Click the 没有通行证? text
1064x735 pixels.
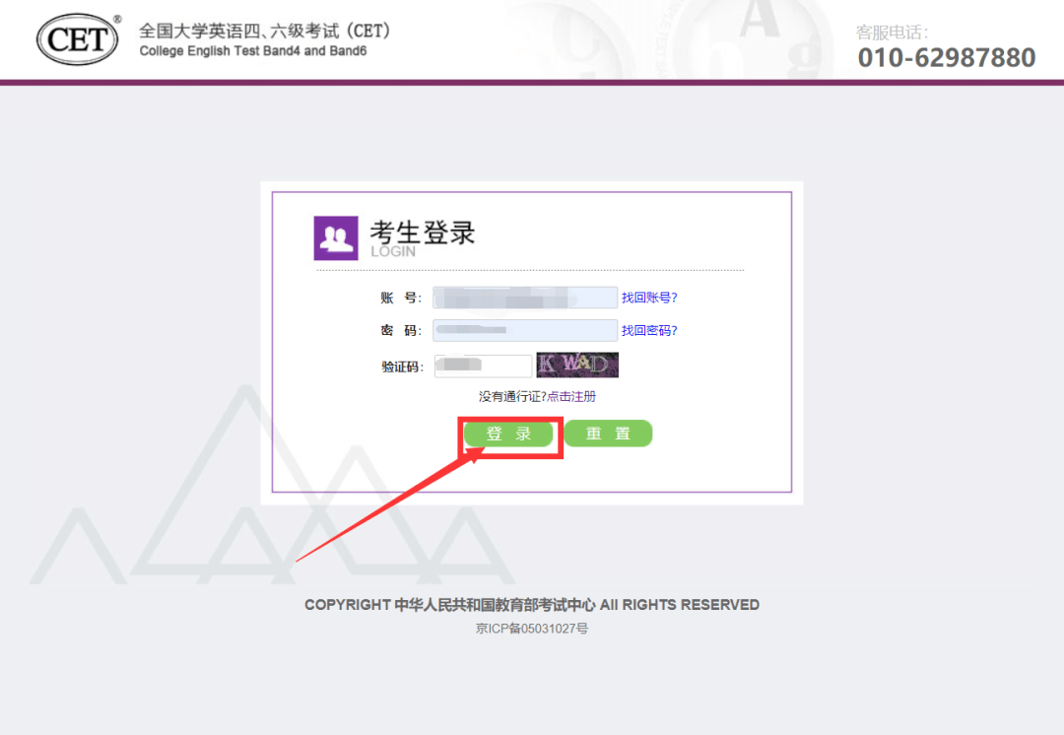click(x=512, y=396)
